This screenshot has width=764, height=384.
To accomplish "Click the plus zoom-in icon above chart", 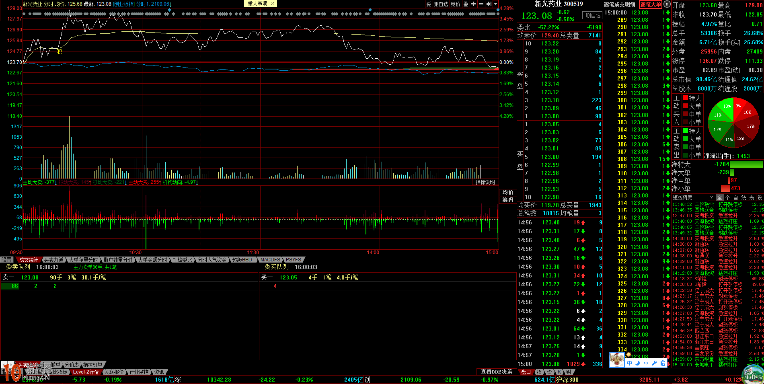I will point(473,4).
